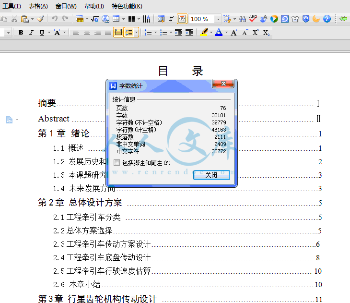
Task: Open the Paste options dropdown arrow
Action: pyautogui.click(x=33, y=19)
